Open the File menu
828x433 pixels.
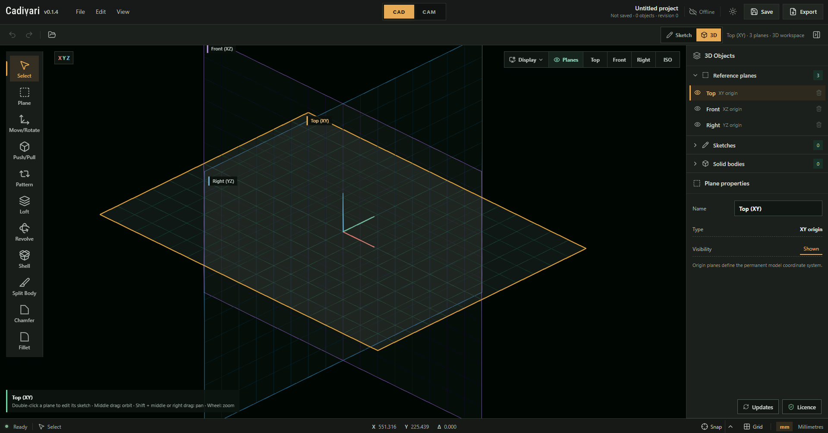tap(80, 12)
